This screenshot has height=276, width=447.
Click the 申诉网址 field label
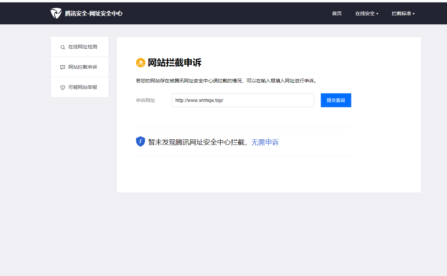[x=146, y=100]
